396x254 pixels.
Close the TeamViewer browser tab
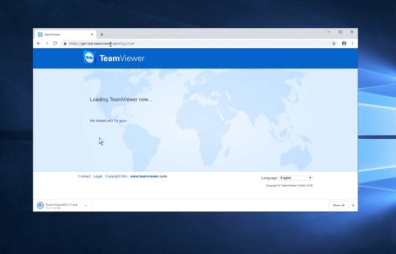coord(92,35)
